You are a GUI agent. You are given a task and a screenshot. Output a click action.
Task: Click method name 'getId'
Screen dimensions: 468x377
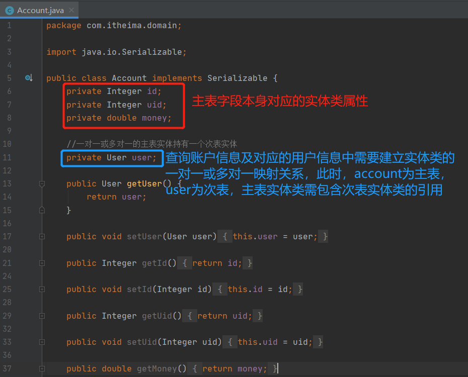[154, 263]
